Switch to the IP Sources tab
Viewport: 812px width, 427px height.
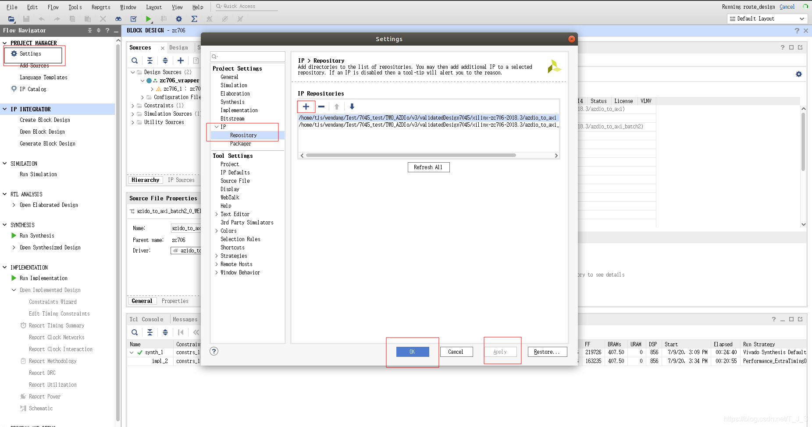[x=181, y=180]
